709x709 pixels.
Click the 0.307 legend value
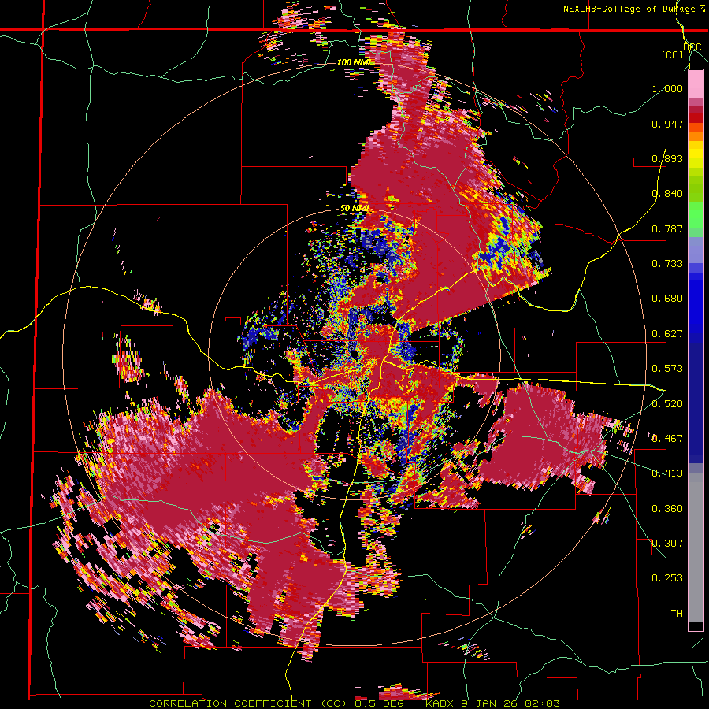coord(667,544)
